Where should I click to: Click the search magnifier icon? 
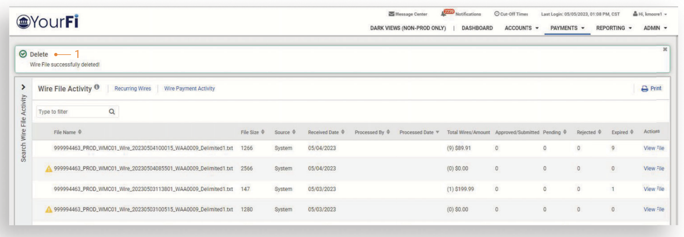tap(112, 112)
